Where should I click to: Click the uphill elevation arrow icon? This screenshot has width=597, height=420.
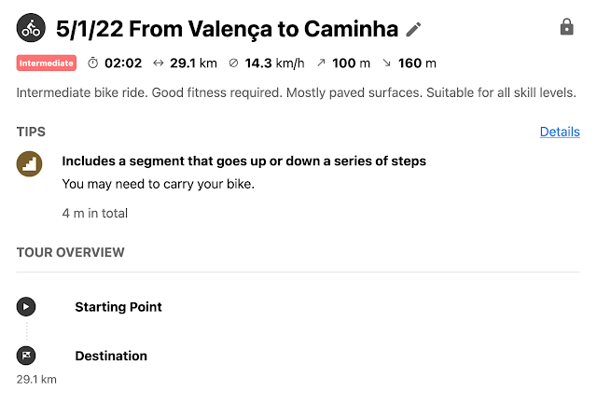coord(323,63)
